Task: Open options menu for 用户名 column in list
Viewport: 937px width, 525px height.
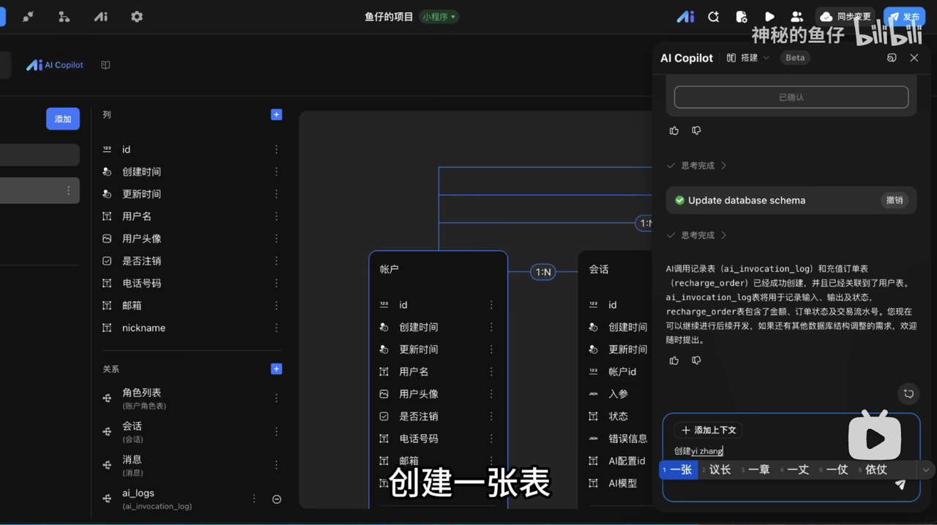Action: click(276, 216)
